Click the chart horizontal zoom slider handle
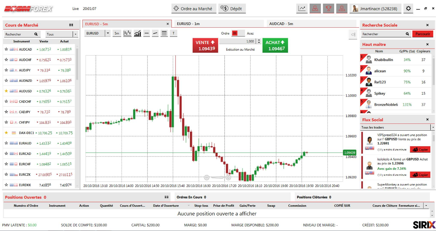The width and height of the screenshot is (436, 231). coord(218,177)
